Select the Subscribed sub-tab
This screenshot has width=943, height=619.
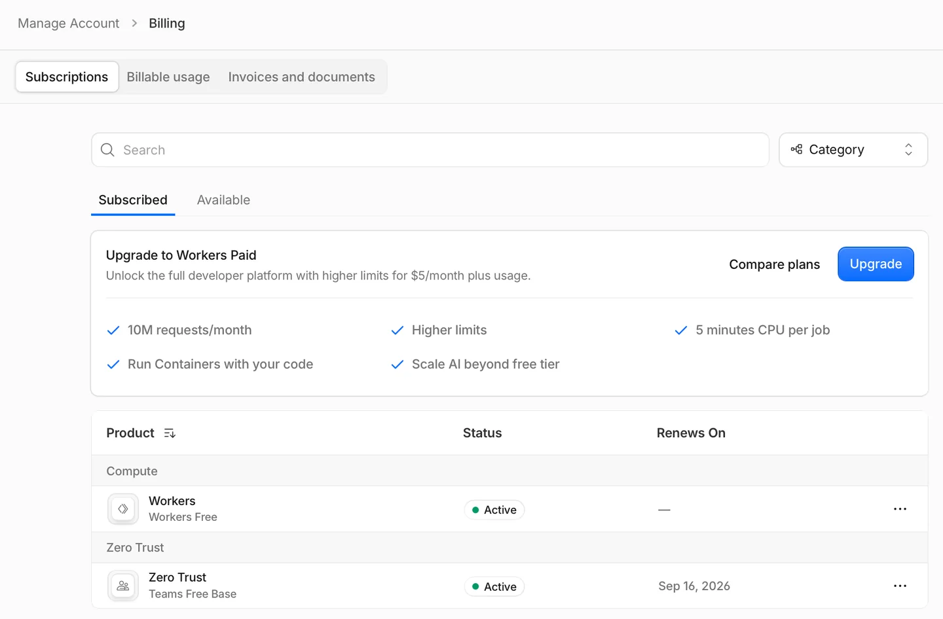pos(133,200)
